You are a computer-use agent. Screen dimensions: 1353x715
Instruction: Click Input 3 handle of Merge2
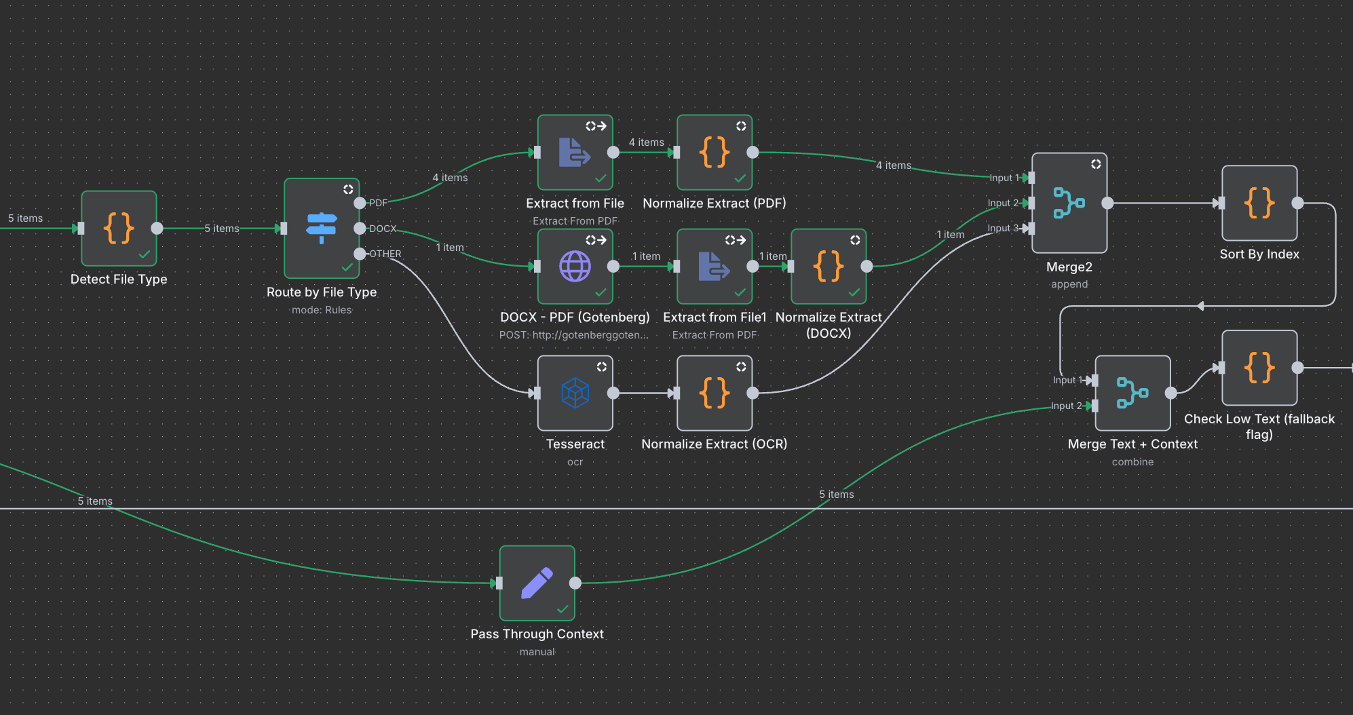click(1031, 229)
